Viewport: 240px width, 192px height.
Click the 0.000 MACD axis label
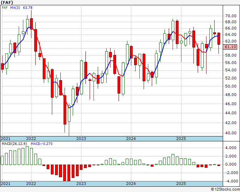(231, 165)
